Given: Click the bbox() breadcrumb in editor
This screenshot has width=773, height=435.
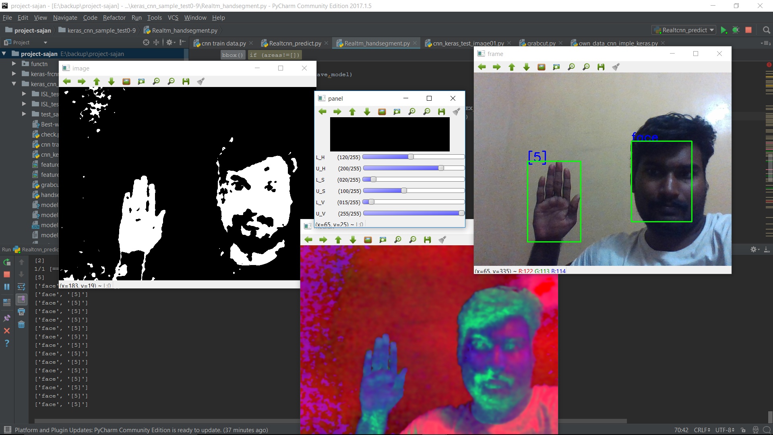Looking at the screenshot, I should tap(232, 55).
